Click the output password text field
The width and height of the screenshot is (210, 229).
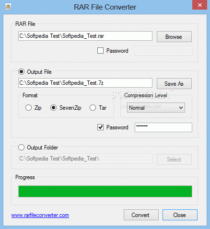click(163, 127)
